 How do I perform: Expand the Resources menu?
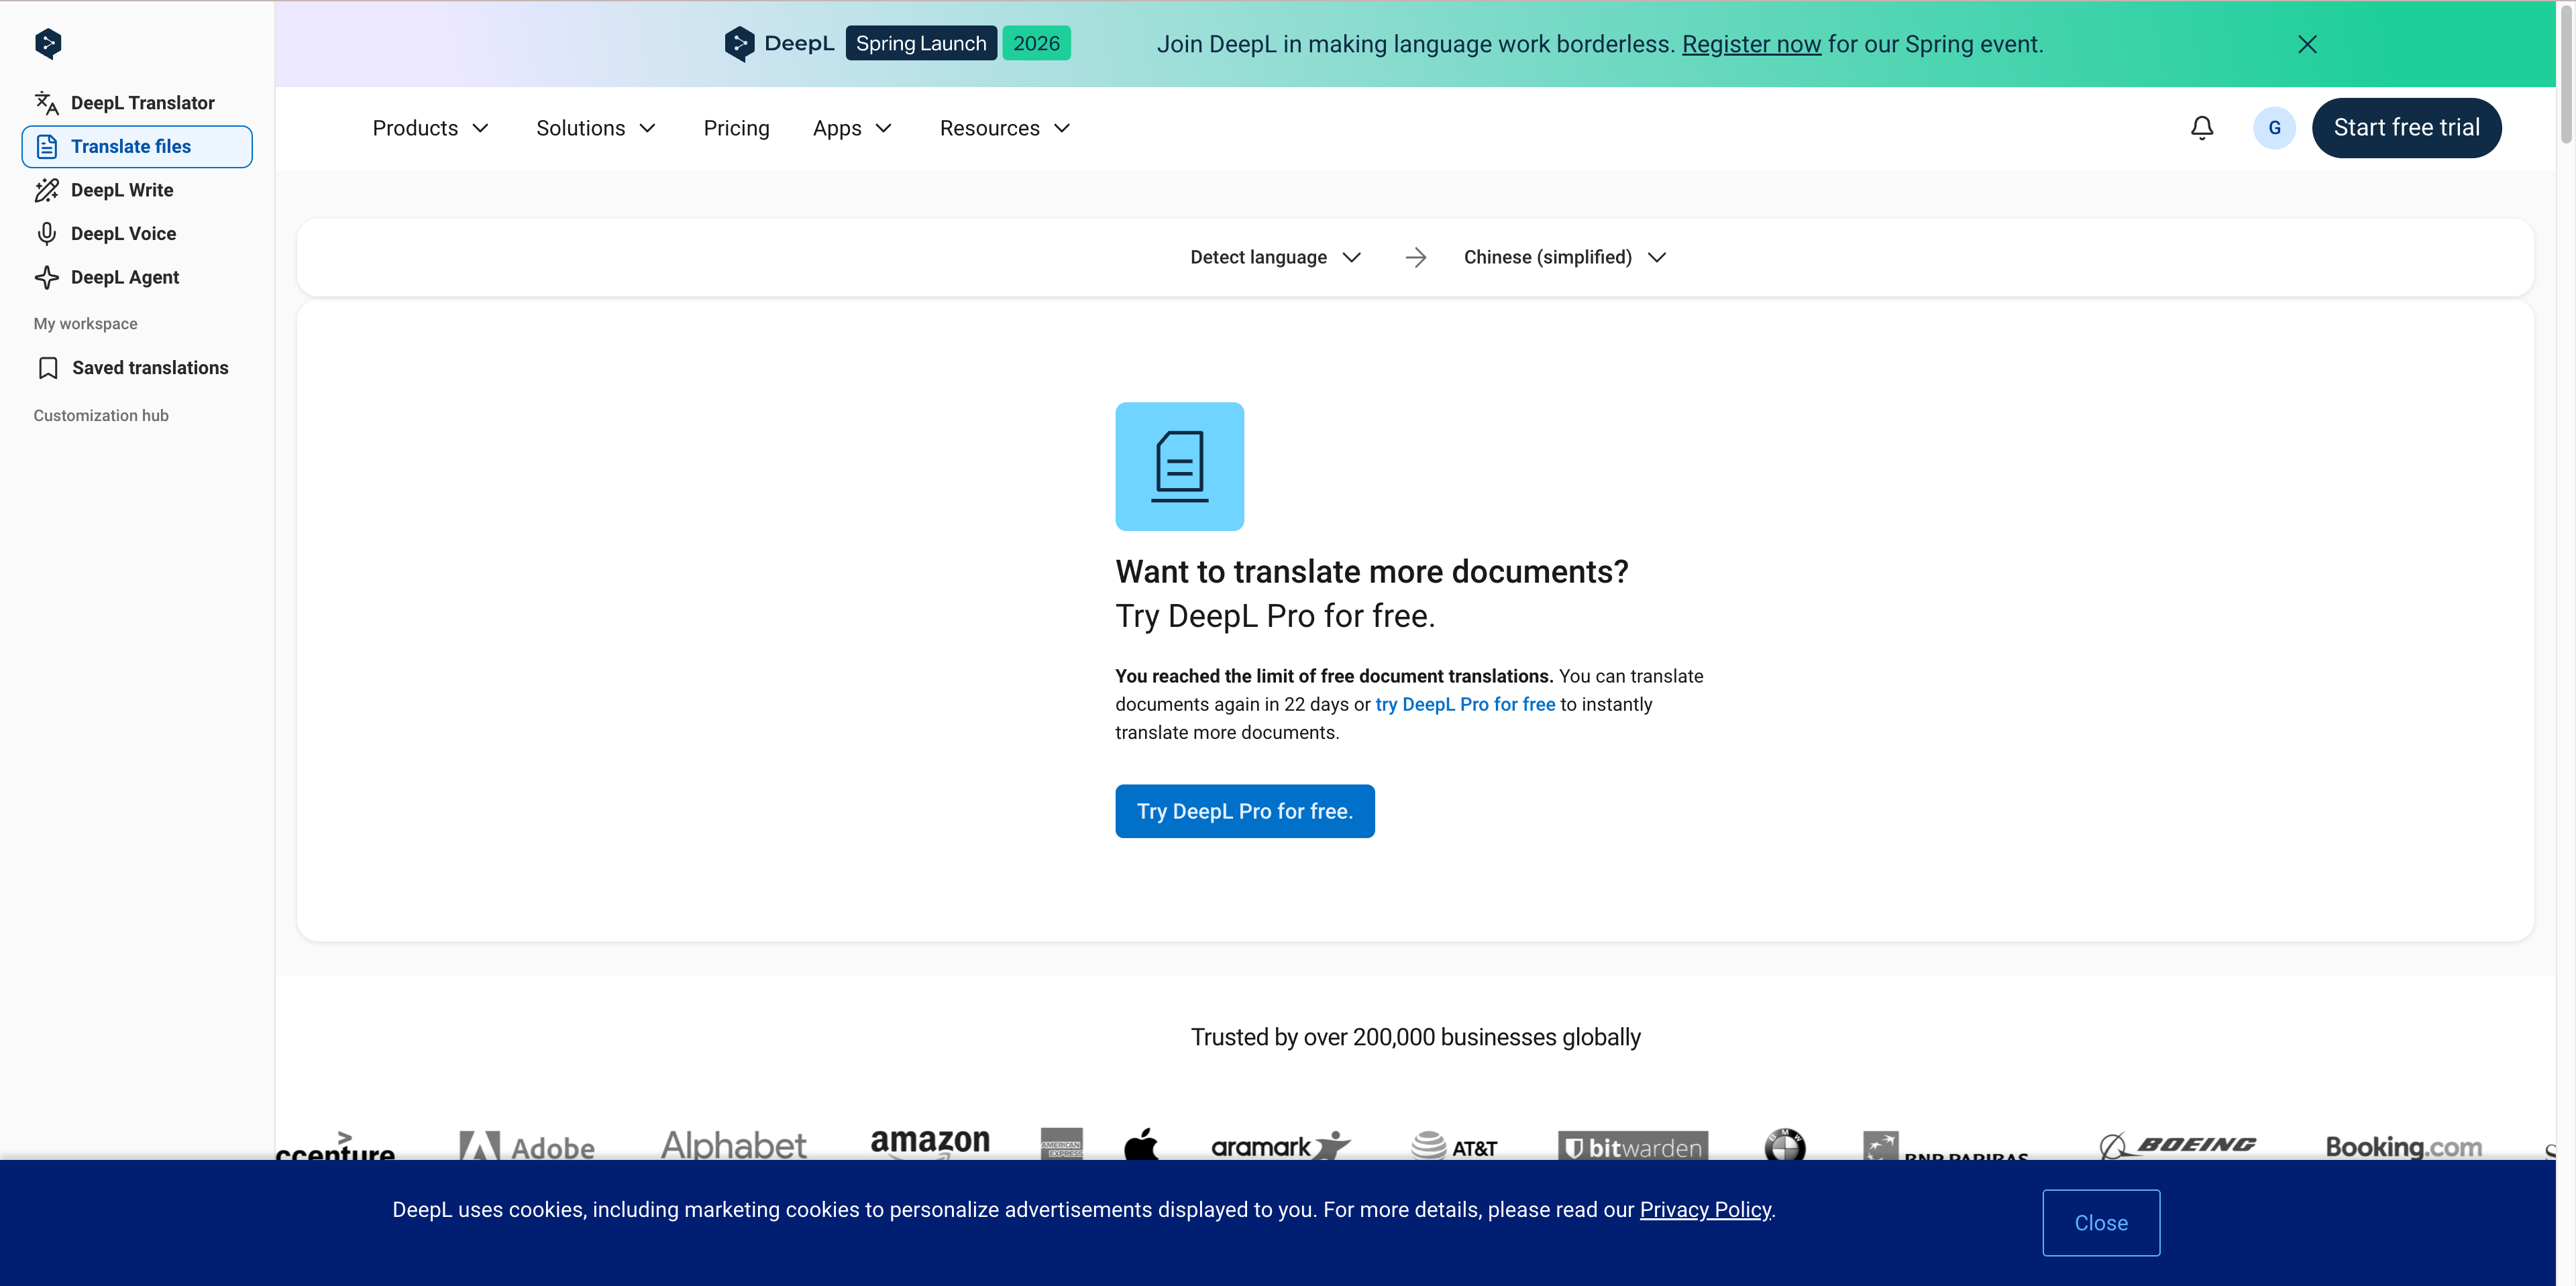pos(1004,128)
